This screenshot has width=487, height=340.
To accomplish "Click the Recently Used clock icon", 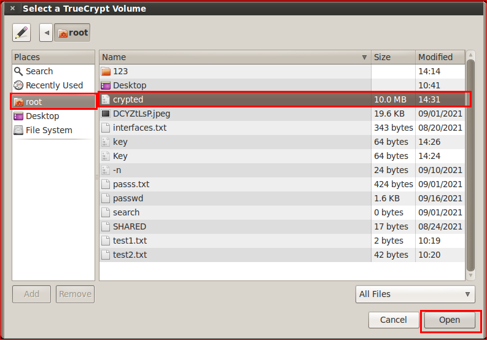I will (x=18, y=85).
